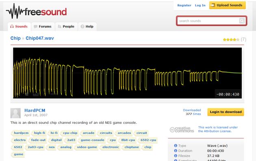
Task: Select the hi-fi tag
Action: pos(54,133)
